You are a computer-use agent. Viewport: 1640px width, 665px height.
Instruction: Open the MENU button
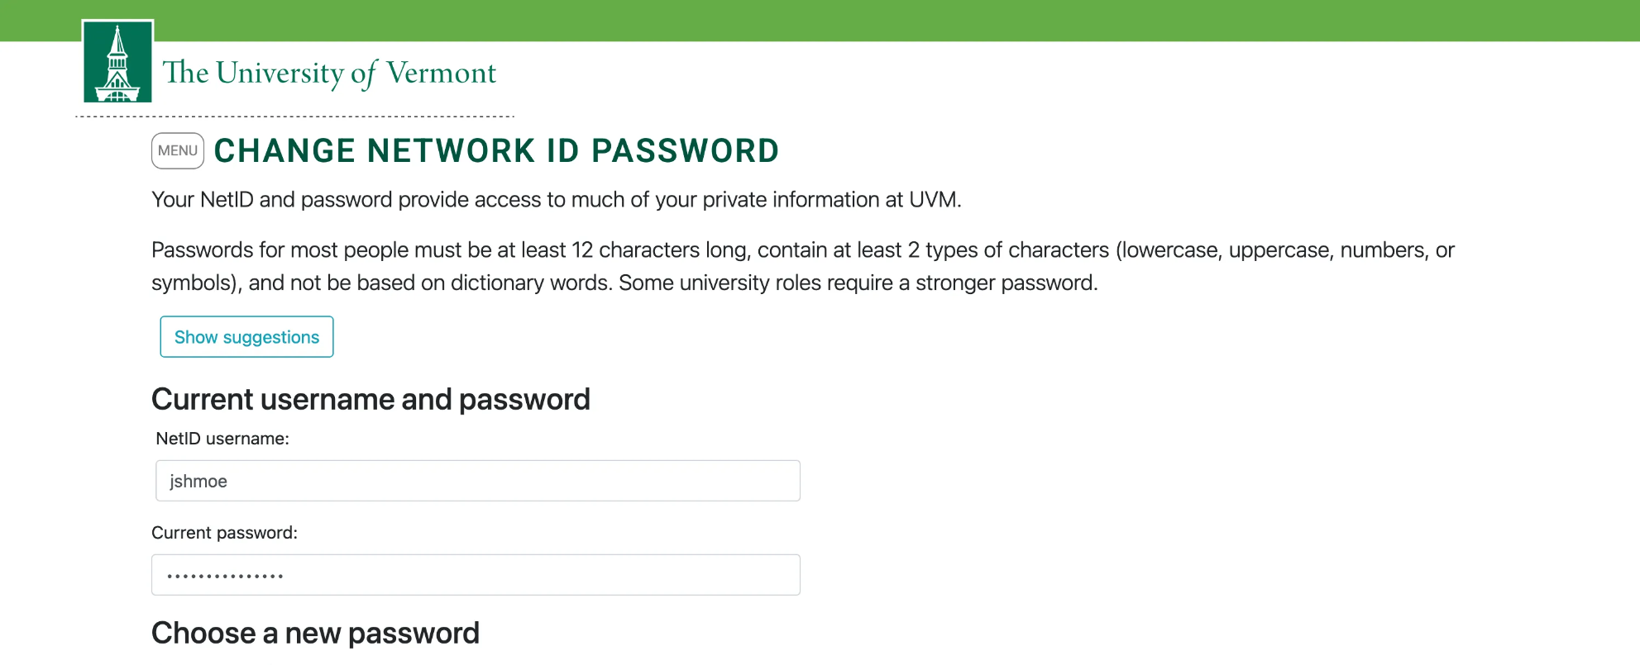pyautogui.click(x=178, y=151)
